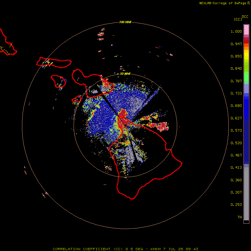Click the 0.253 color scale value
The width and height of the screenshot is (251, 251).
[236, 205]
